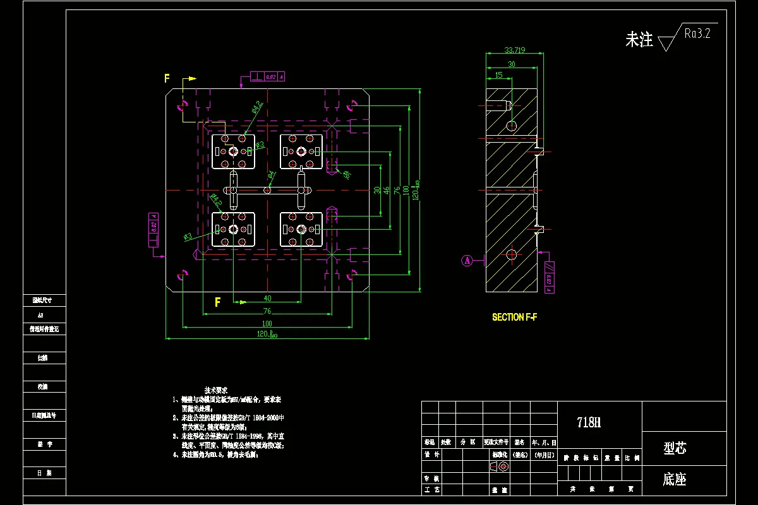Select the A3 paper size cell
758x505 pixels.
(44, 314)
